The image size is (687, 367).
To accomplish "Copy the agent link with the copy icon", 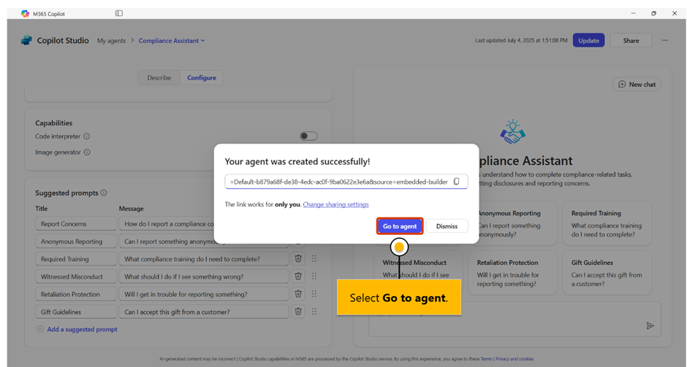I will (x=456, y=182).
